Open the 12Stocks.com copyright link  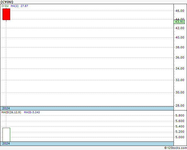coord(175,148)
